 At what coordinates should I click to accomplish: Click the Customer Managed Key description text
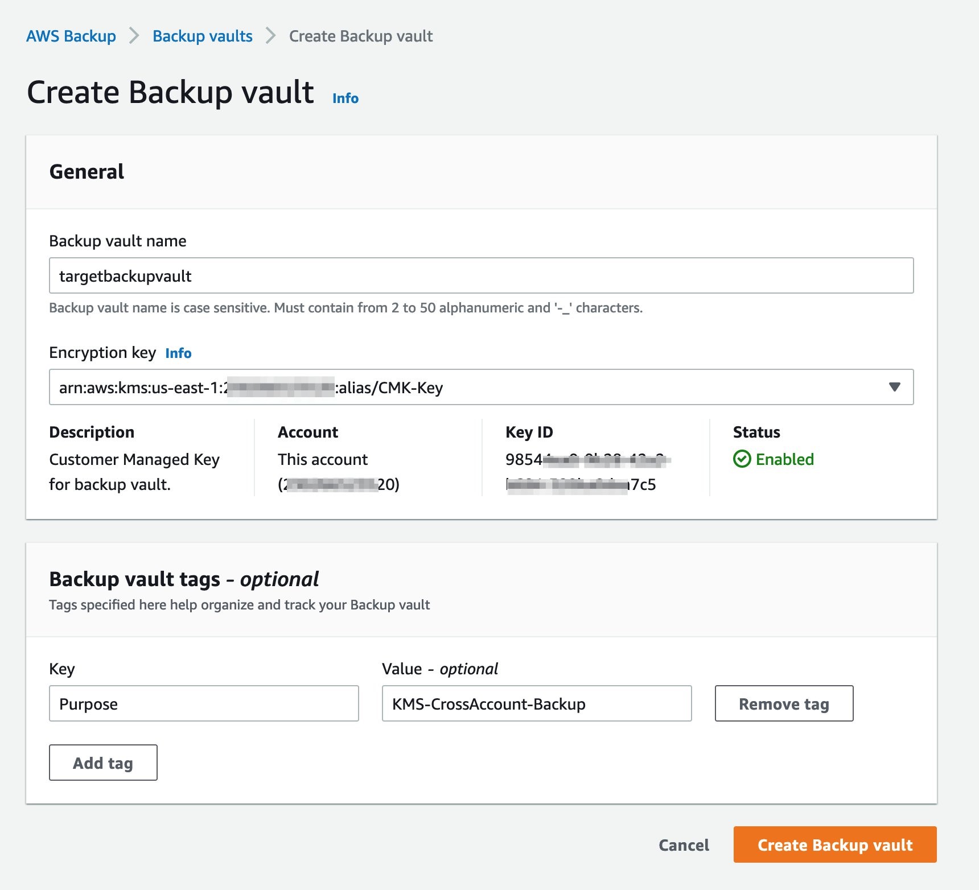point(134,472)
